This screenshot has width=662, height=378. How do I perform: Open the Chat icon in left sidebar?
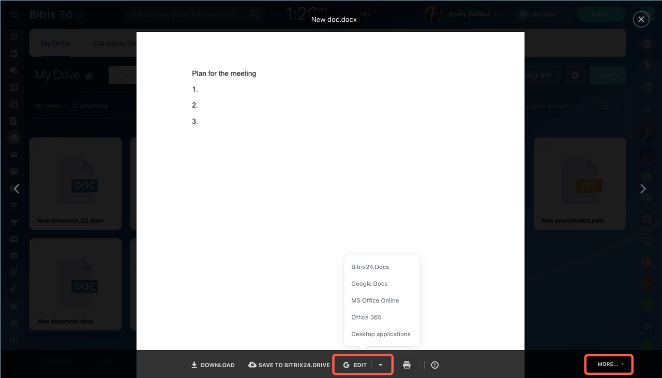pos(14,71)
